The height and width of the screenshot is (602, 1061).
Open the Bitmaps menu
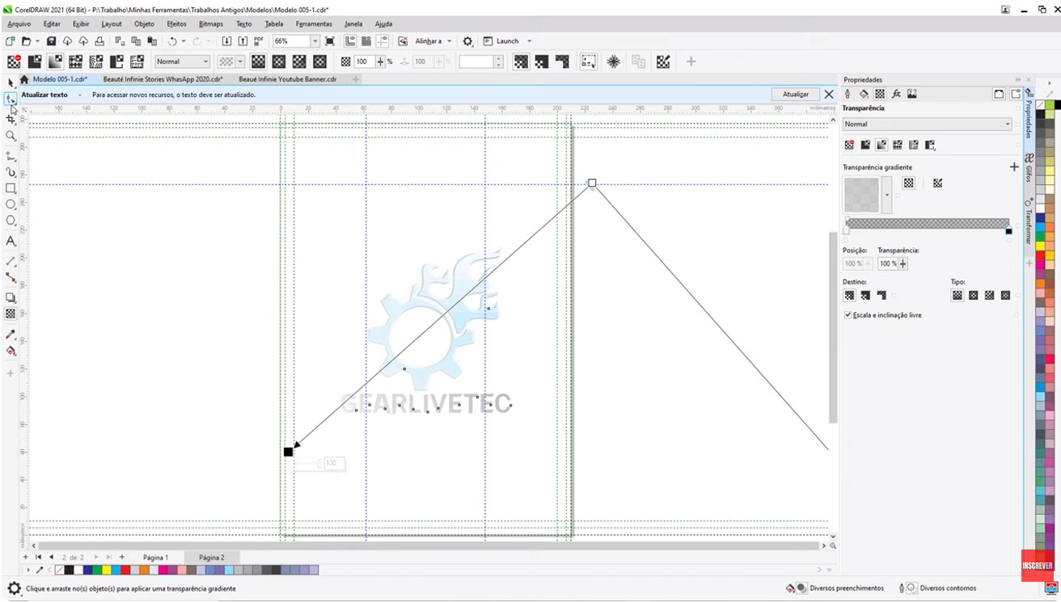click(213, 24)
